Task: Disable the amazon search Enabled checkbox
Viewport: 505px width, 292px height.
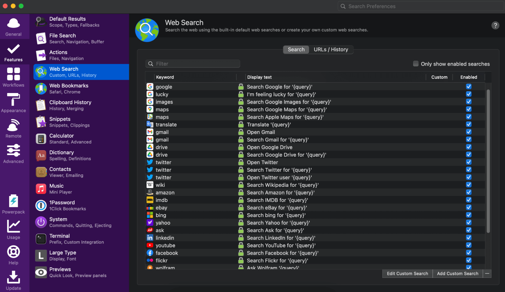Action: (x=469, y=192)
